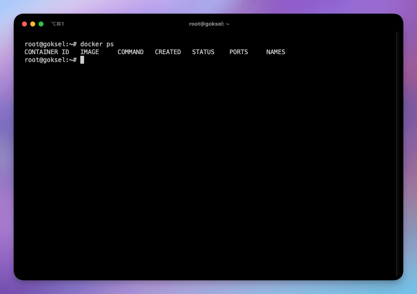Click the CREATED column header
The image size is (417, 294).
tap(168, 52)
